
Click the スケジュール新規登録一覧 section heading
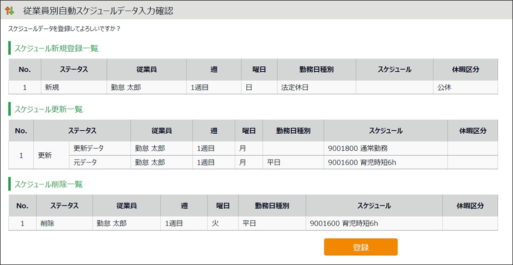point(56,48)
